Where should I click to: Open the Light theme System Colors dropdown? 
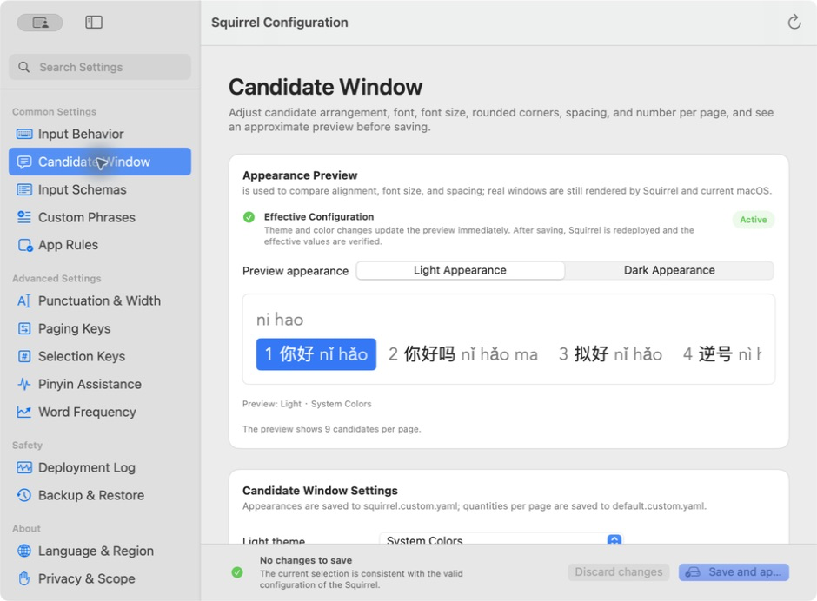pyautogui.click(x=501, y=539)
